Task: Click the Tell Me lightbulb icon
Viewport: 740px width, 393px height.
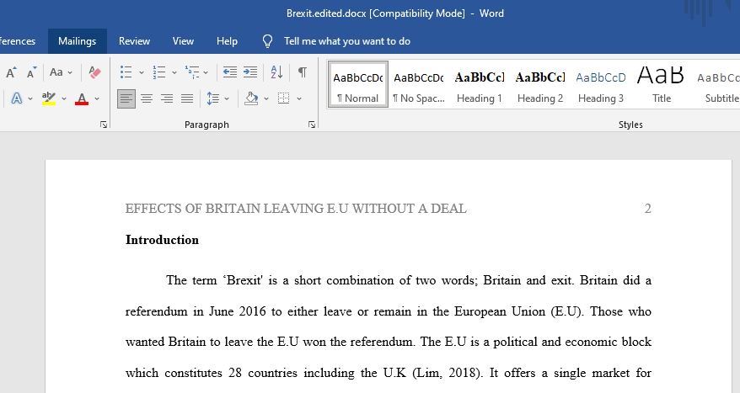Action: [x=267, y=41]
